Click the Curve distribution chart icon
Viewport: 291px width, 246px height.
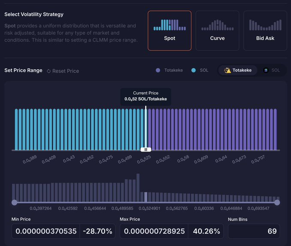[217, 25]
